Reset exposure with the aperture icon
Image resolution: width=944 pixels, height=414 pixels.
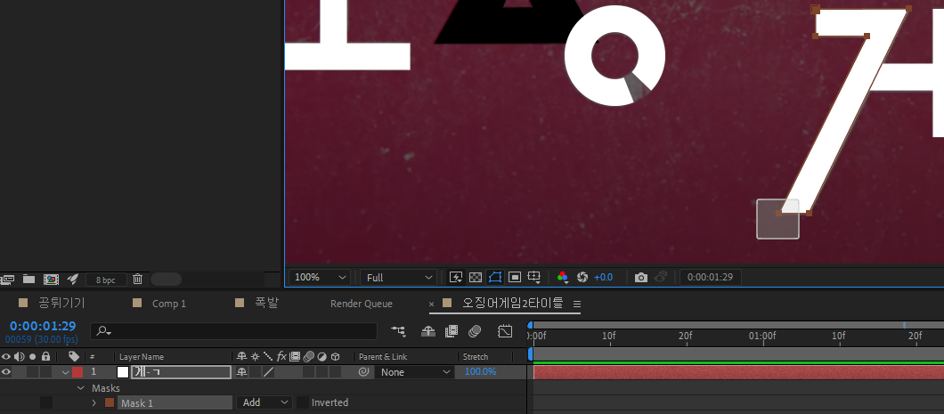(582, 278)
